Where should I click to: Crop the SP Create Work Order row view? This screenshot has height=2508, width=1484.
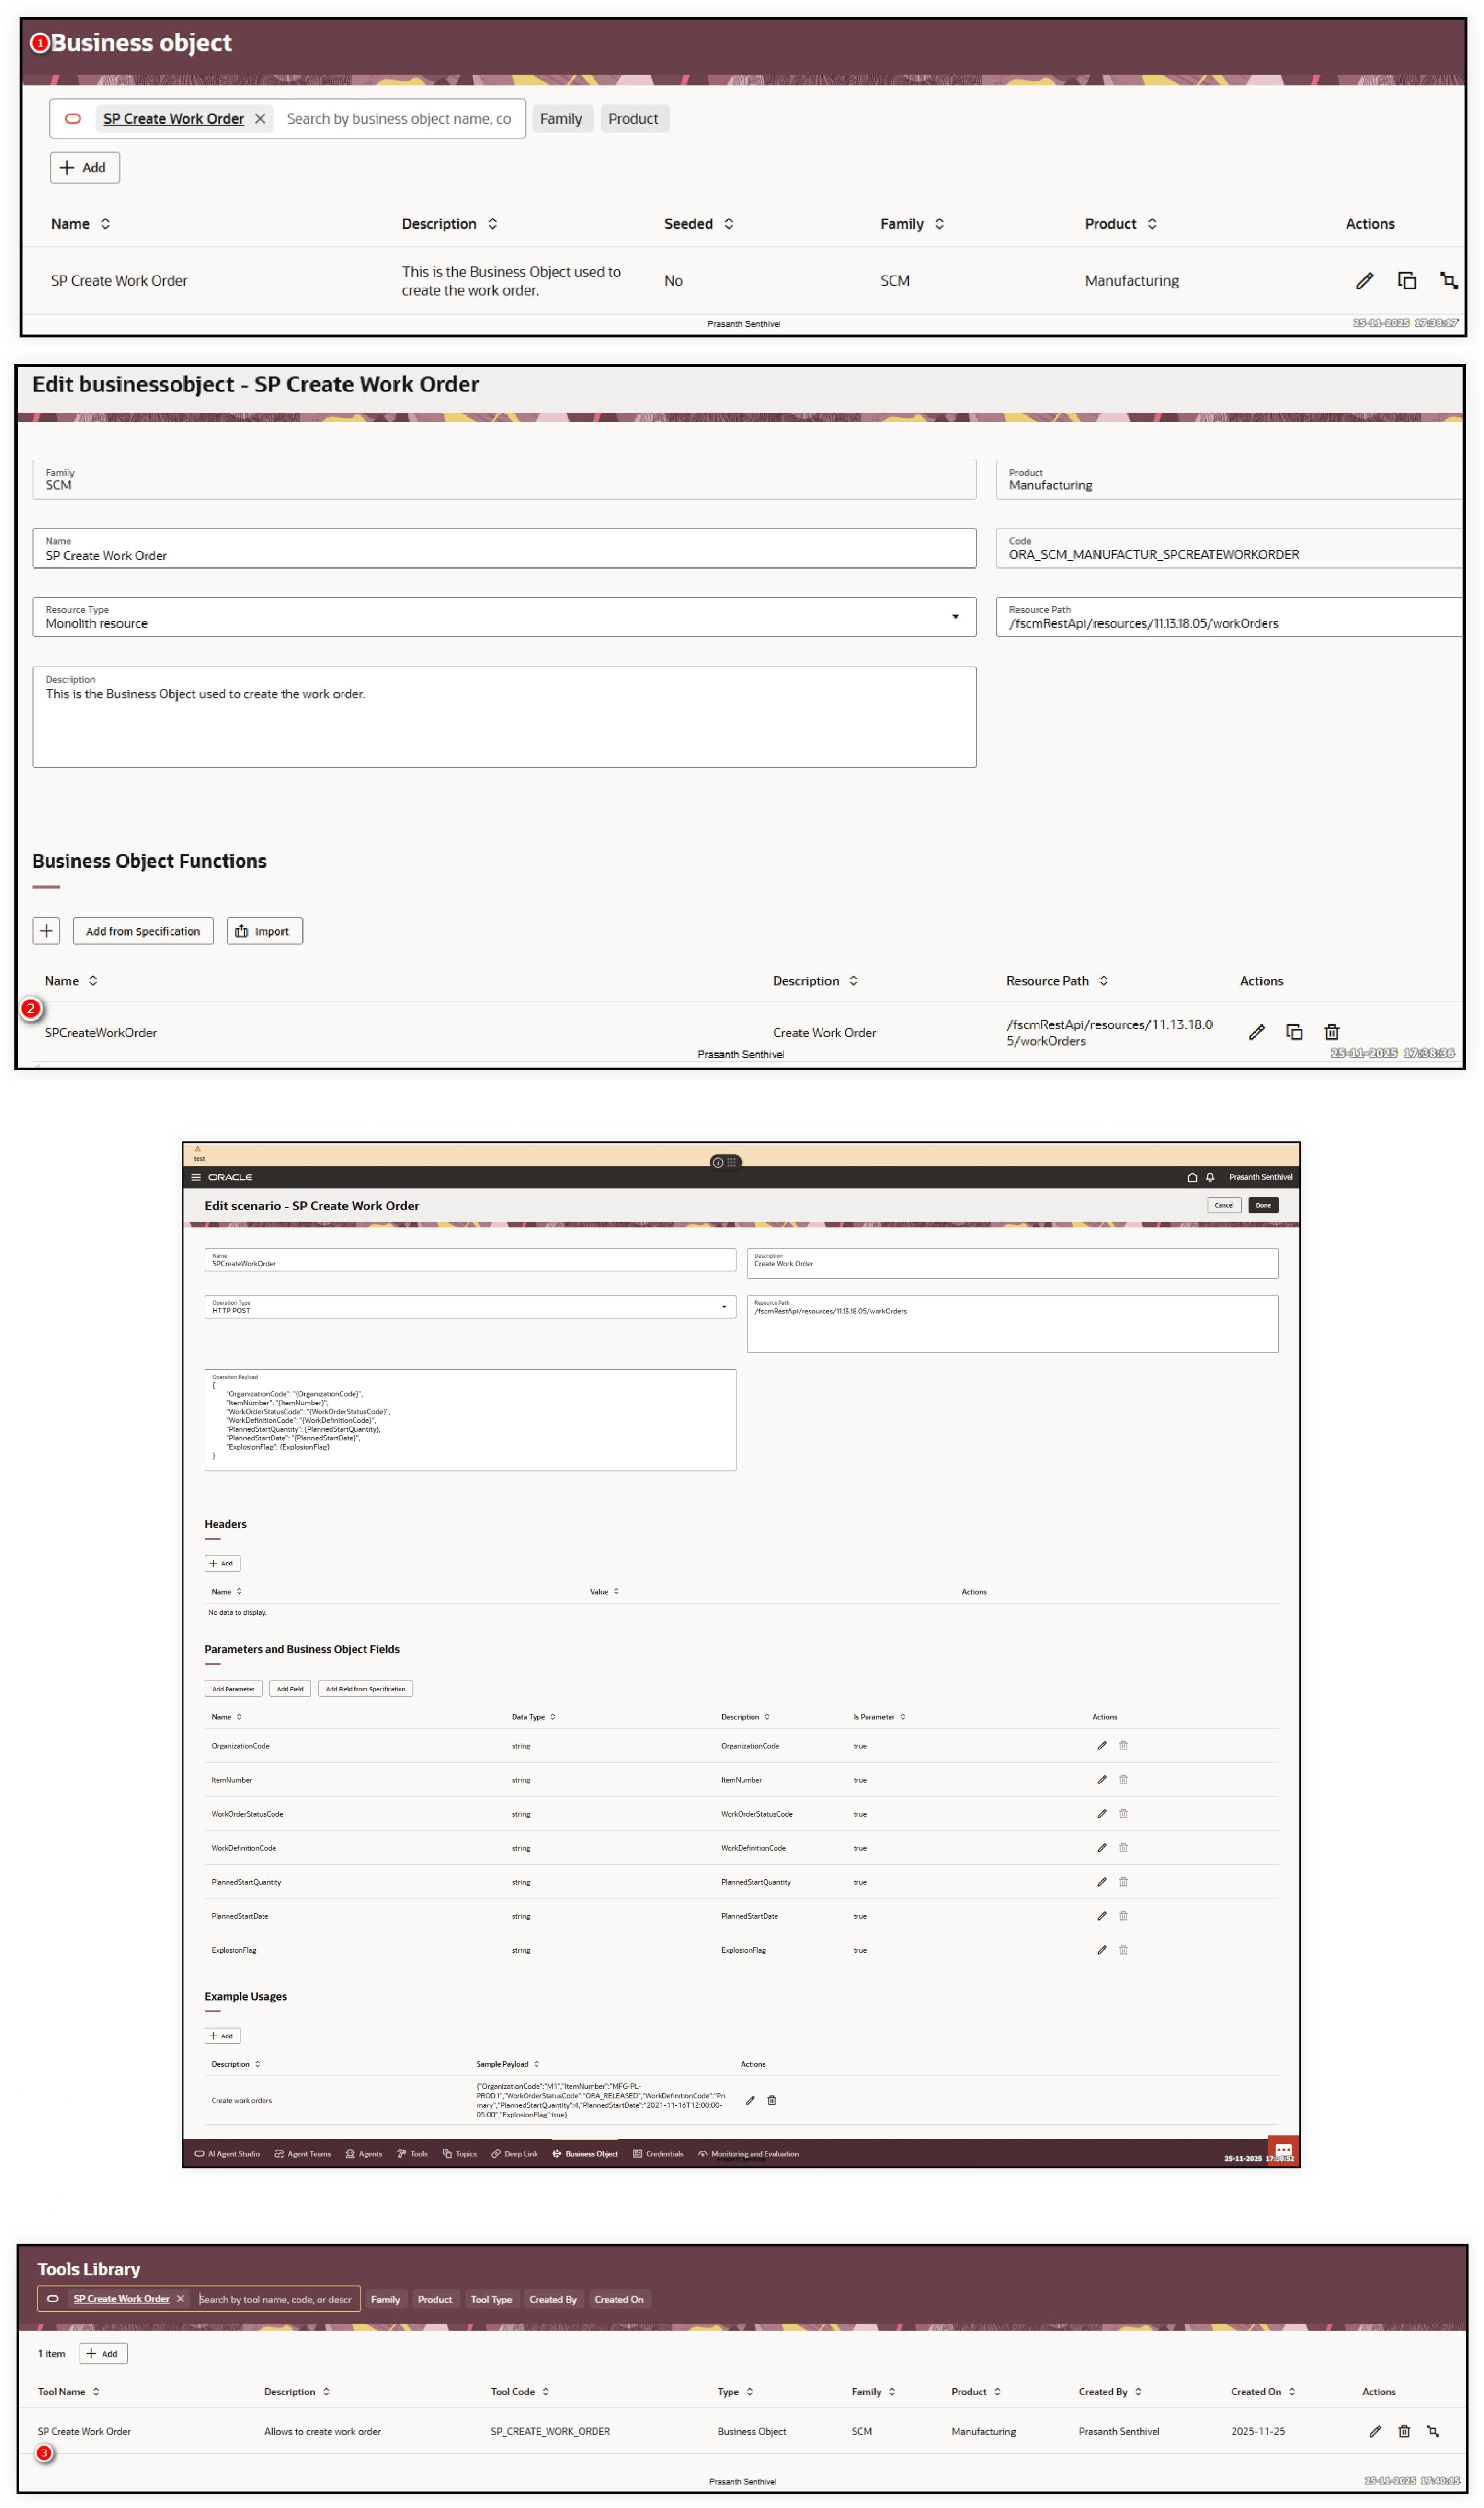(1449, 281)
